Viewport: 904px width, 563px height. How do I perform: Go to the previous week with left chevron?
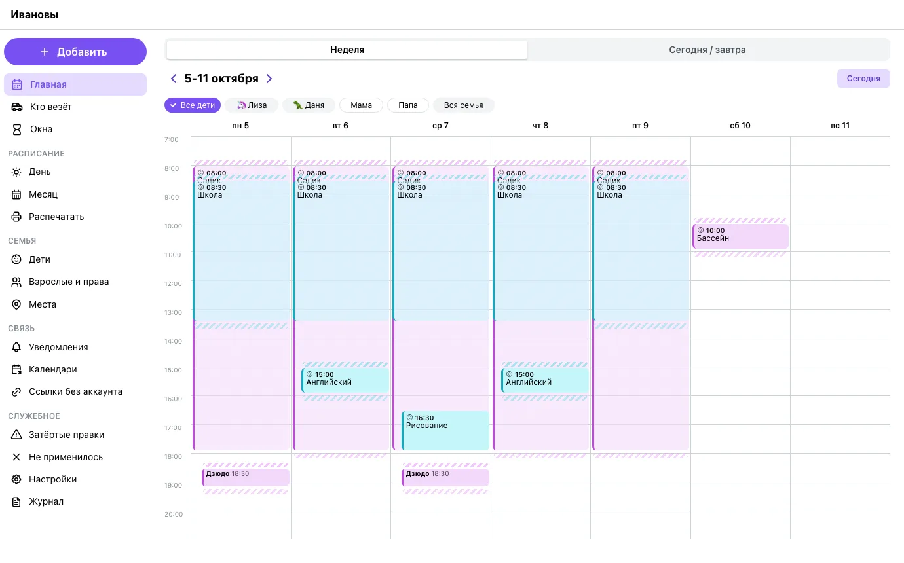pos(174,79)
